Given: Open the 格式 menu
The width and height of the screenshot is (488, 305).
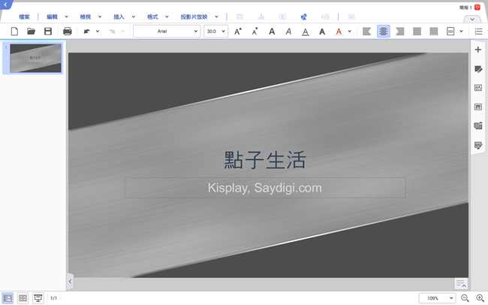Looking at the screenshot, I should (152, 17).
